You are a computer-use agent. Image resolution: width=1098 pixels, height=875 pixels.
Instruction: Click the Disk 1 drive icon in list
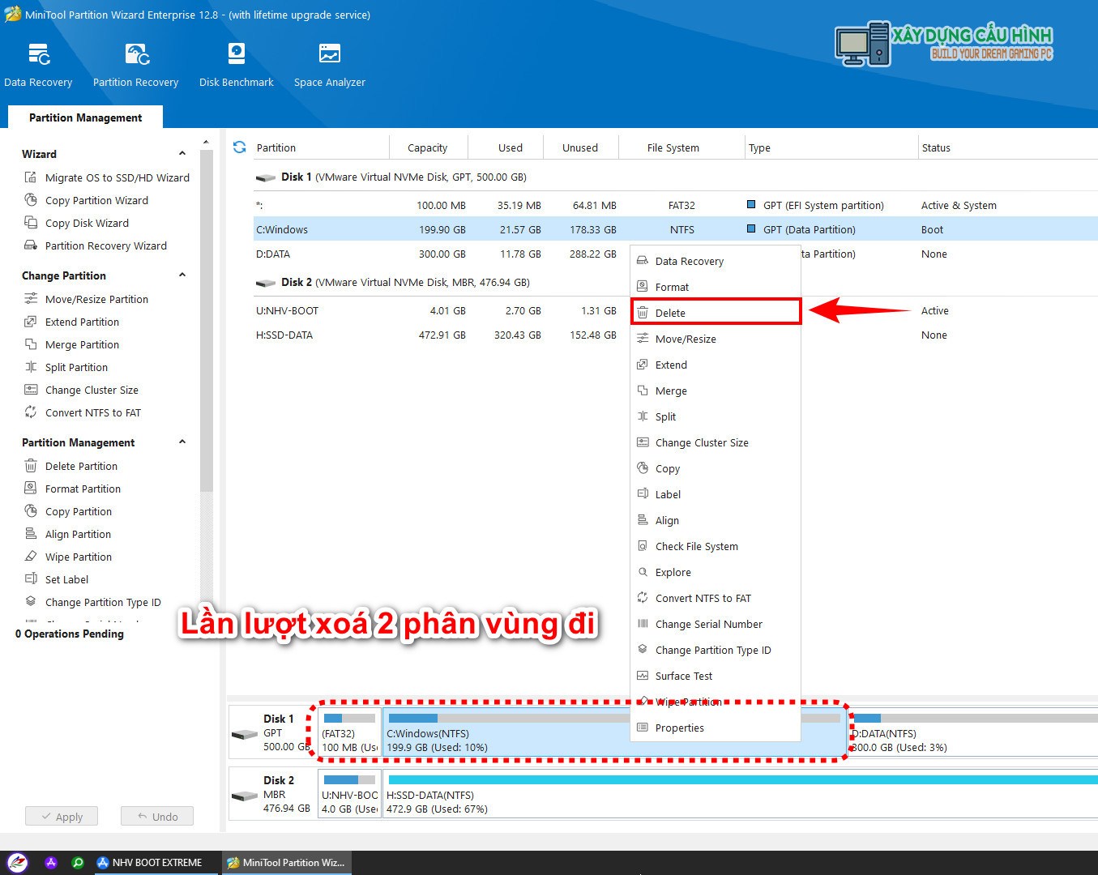(x=266, y=177)
